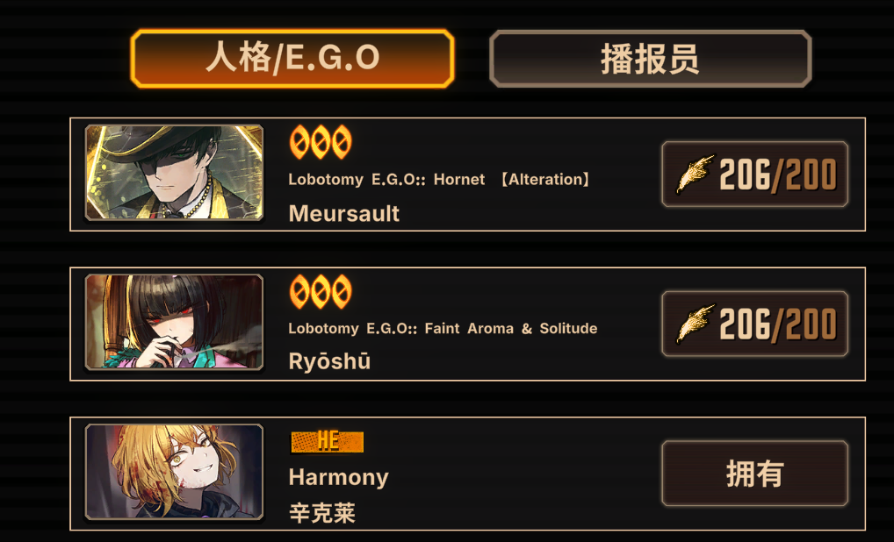Click the Ryōshū name label

click(329, 361)
